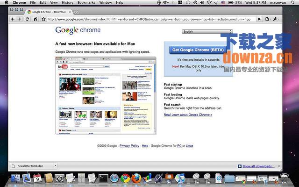This screenshot has width=299, height=187.
Task: Select the Google Chrome download tab
Action: click(x=48, y=11)
